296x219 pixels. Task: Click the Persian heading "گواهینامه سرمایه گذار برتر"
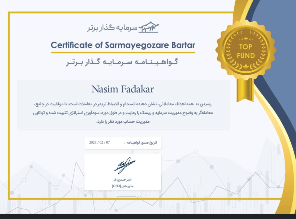[122, 62]
